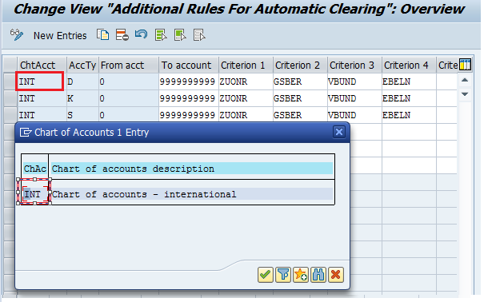This screenshot has width=488, height=302.
Task: Click To account 9999999999 in row K
Action: coord(189,98)
